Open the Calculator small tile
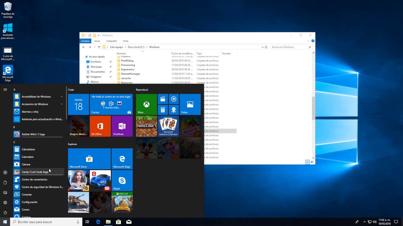 [x=162, y=110]
